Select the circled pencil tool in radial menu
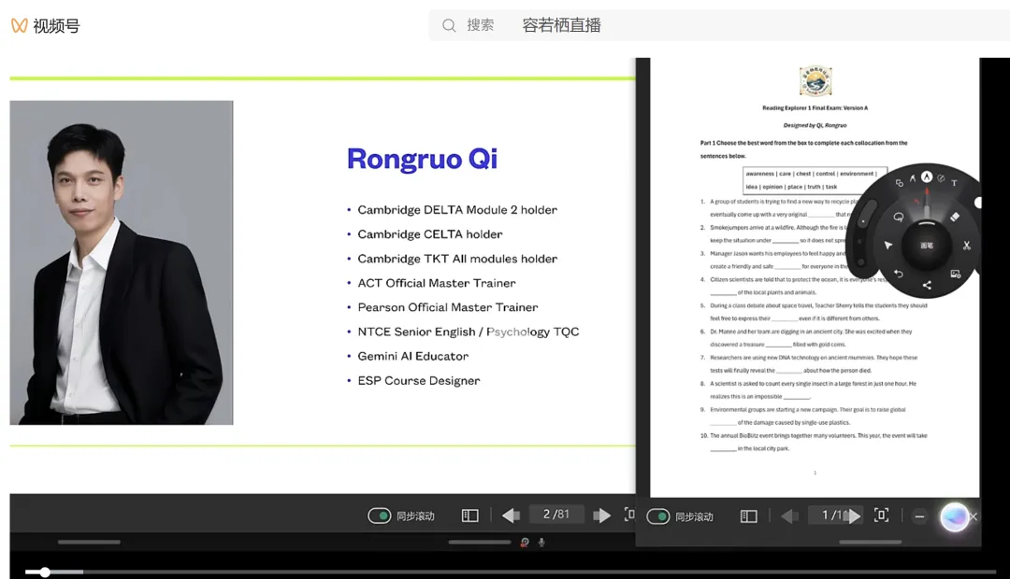This screenshot has width=1010, height=579. tap(941, 178)
